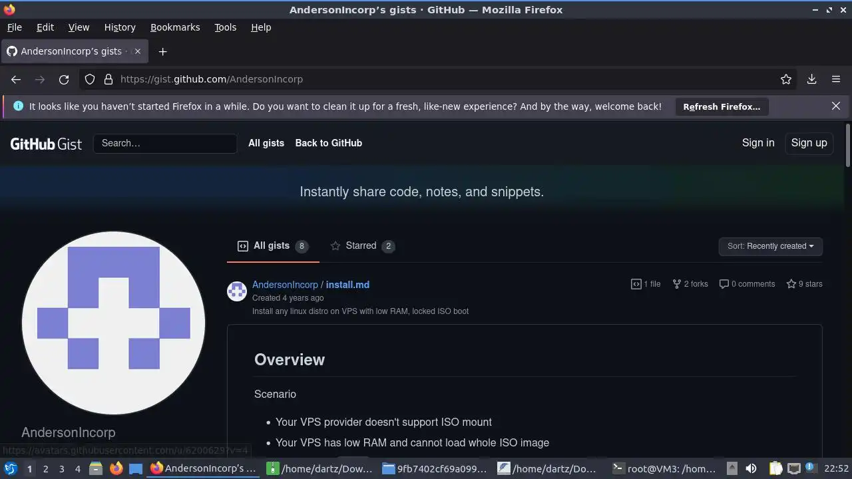Open the system start menu icon
This screenshot has width=852, height=479.
[x=10, y=468]
